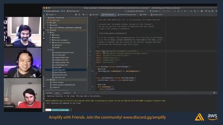Click the search everywhere magnifier icon

tap(216, 11)
